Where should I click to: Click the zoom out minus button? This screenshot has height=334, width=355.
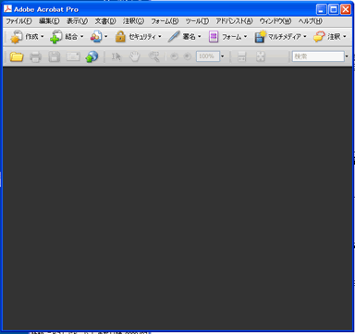click(174, 56)
